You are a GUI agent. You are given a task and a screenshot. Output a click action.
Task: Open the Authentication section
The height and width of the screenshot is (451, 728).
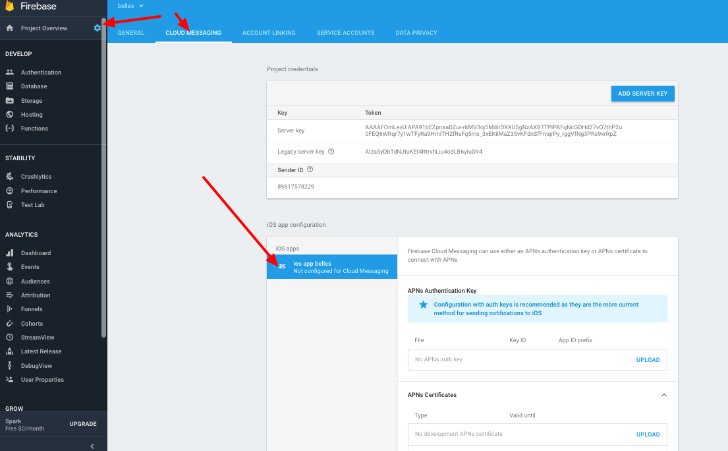pyautogui.click(x=41, y=73)
